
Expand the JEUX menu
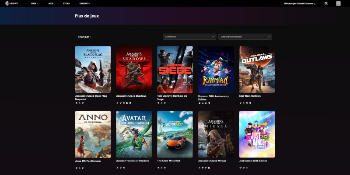(x=35, y=3)
